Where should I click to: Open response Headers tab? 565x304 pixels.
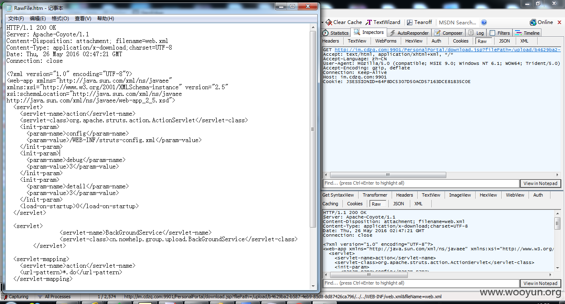point(404,195)
